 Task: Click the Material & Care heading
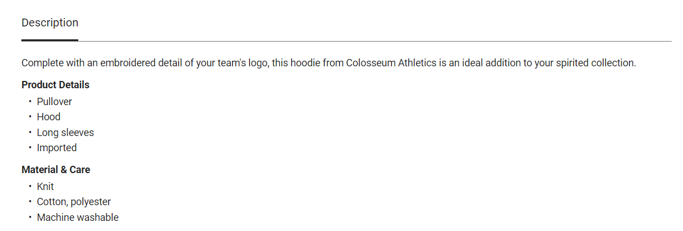click(x=56, y=170)
